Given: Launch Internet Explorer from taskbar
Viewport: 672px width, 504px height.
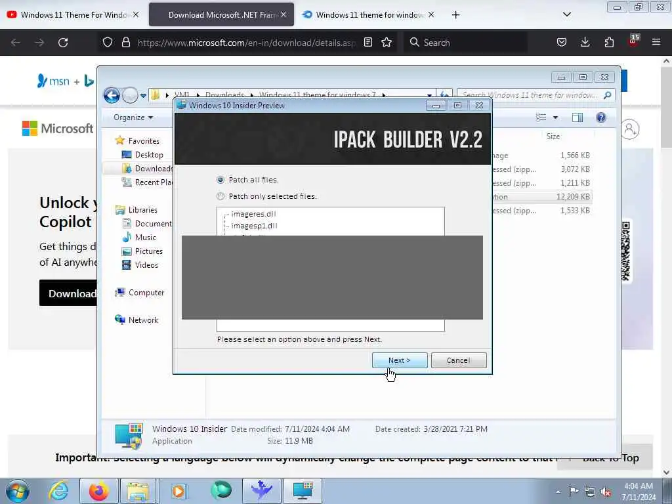Looking at the screenshot, I should (x=58, y=491).
